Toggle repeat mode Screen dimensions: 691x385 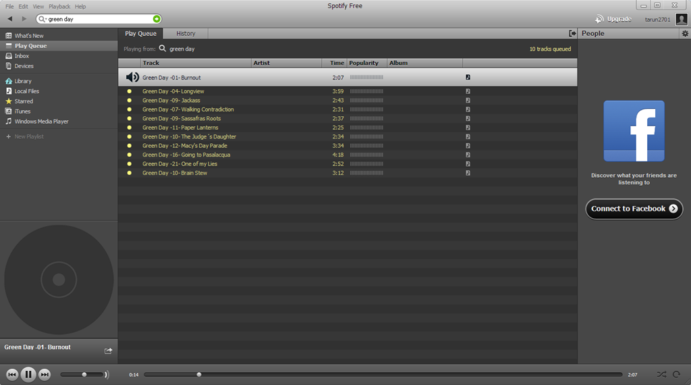click(676, 374)
